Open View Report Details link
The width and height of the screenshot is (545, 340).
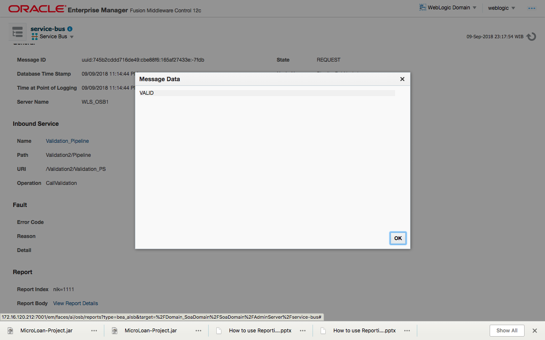pos(75,303)
